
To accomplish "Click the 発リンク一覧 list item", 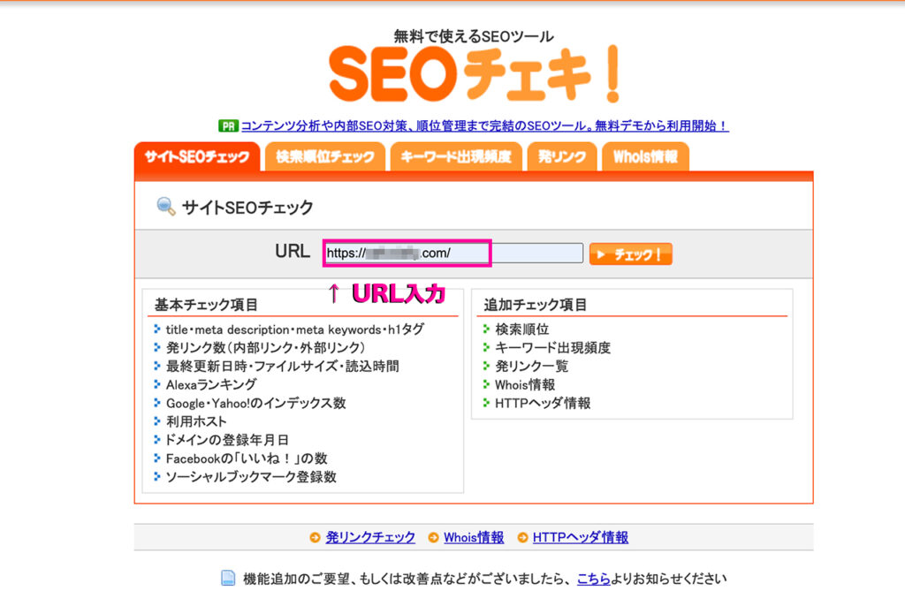I will point(531,366).
